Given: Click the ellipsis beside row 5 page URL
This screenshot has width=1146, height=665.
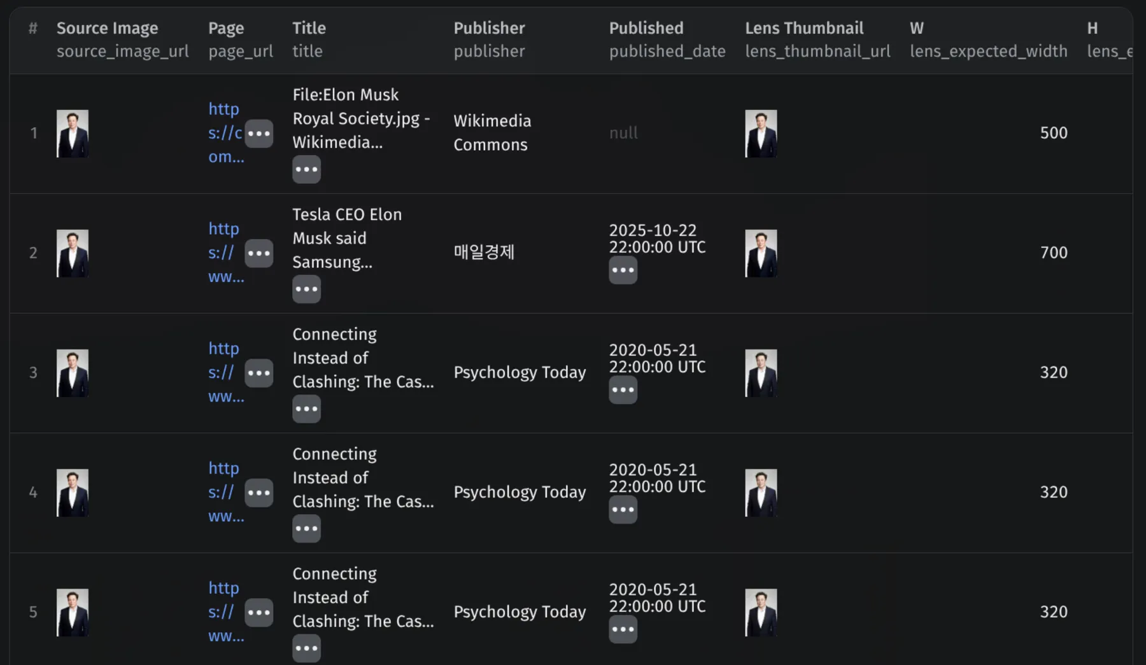Looking at the screenshot, I should point(259,612).
